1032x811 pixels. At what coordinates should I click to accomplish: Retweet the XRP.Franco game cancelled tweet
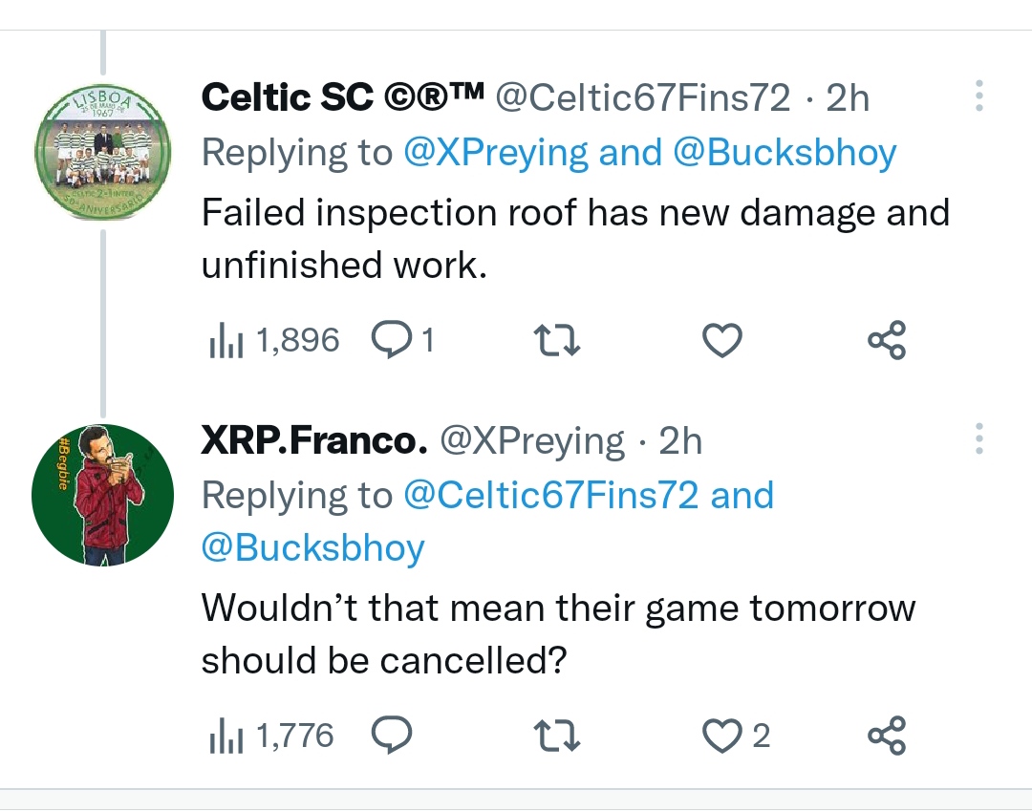(555, 736)
